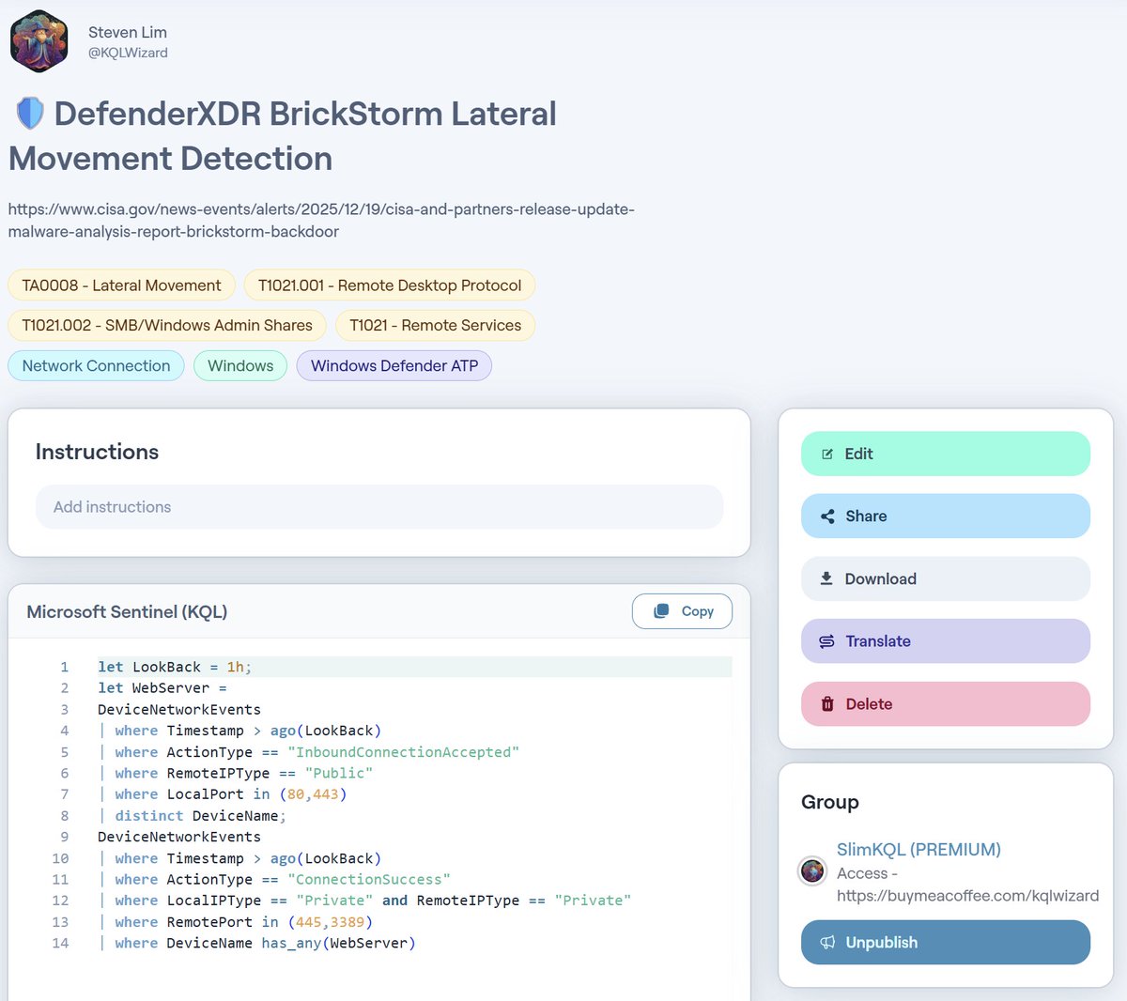Select the T1021.001 Remote Desktop Protocol tag
1127x1001 pixels.
(x=390, y=285)
